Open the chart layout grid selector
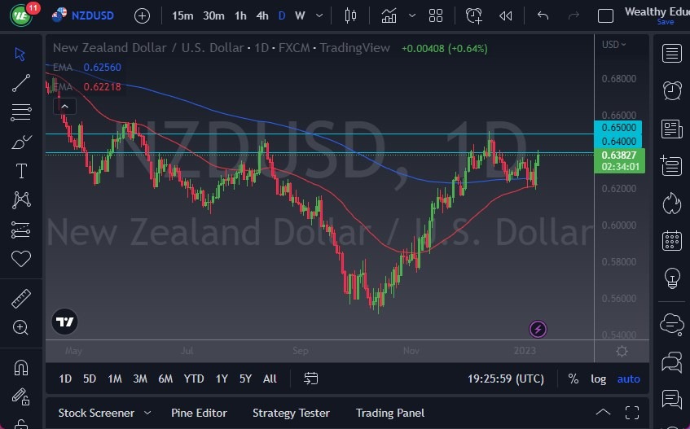 pos(436,15)
